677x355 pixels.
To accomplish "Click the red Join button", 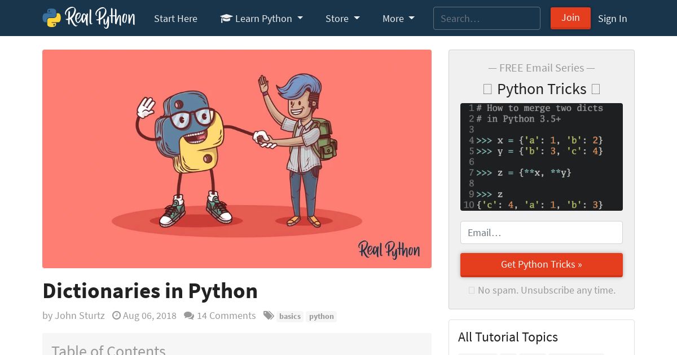I will tap(570, 18).
